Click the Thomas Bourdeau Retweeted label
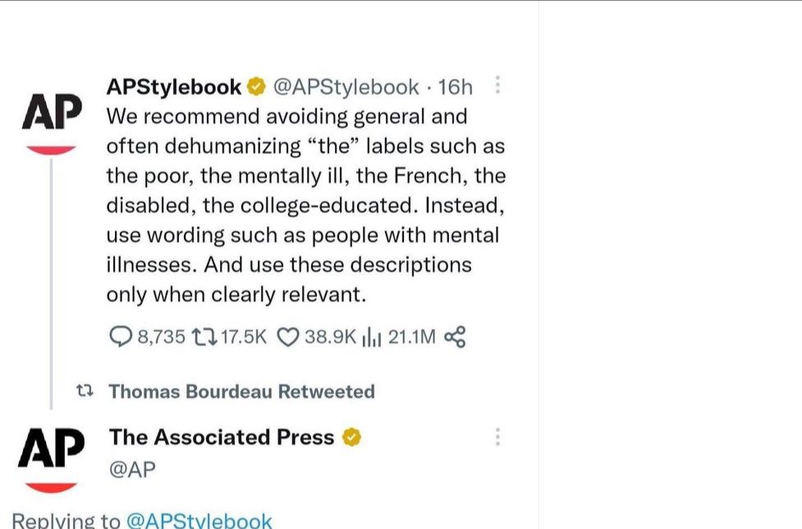 coord(241,391)
